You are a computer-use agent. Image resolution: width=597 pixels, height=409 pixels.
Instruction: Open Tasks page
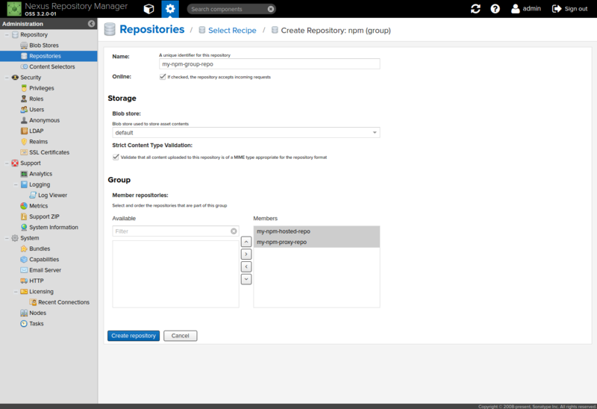tap(36, 323)
